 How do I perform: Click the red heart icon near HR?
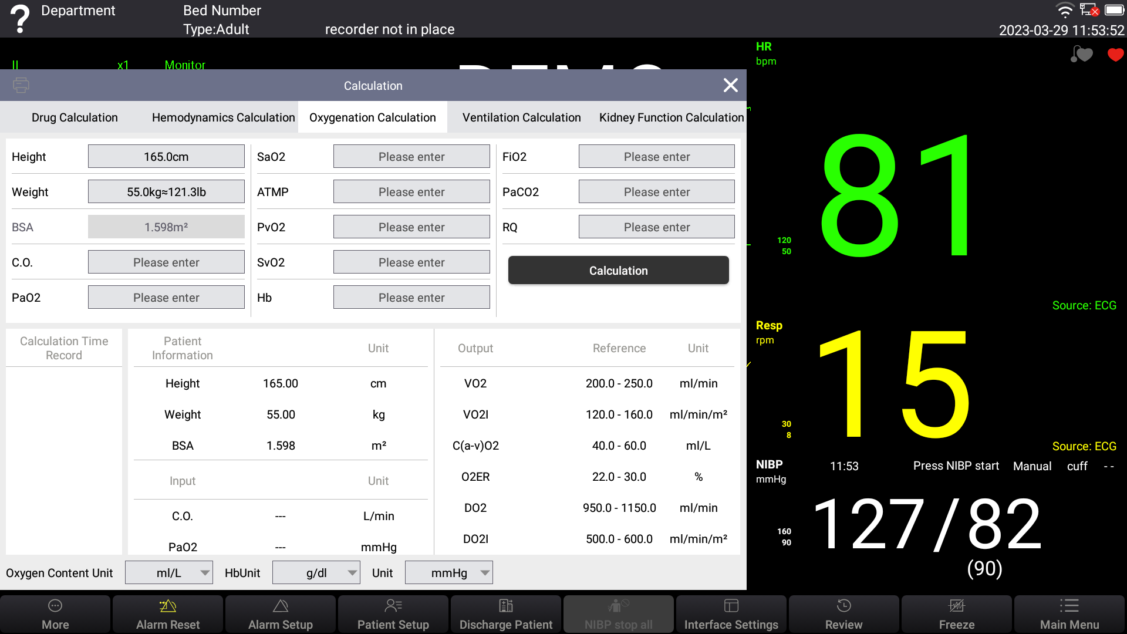[1115, 55]
